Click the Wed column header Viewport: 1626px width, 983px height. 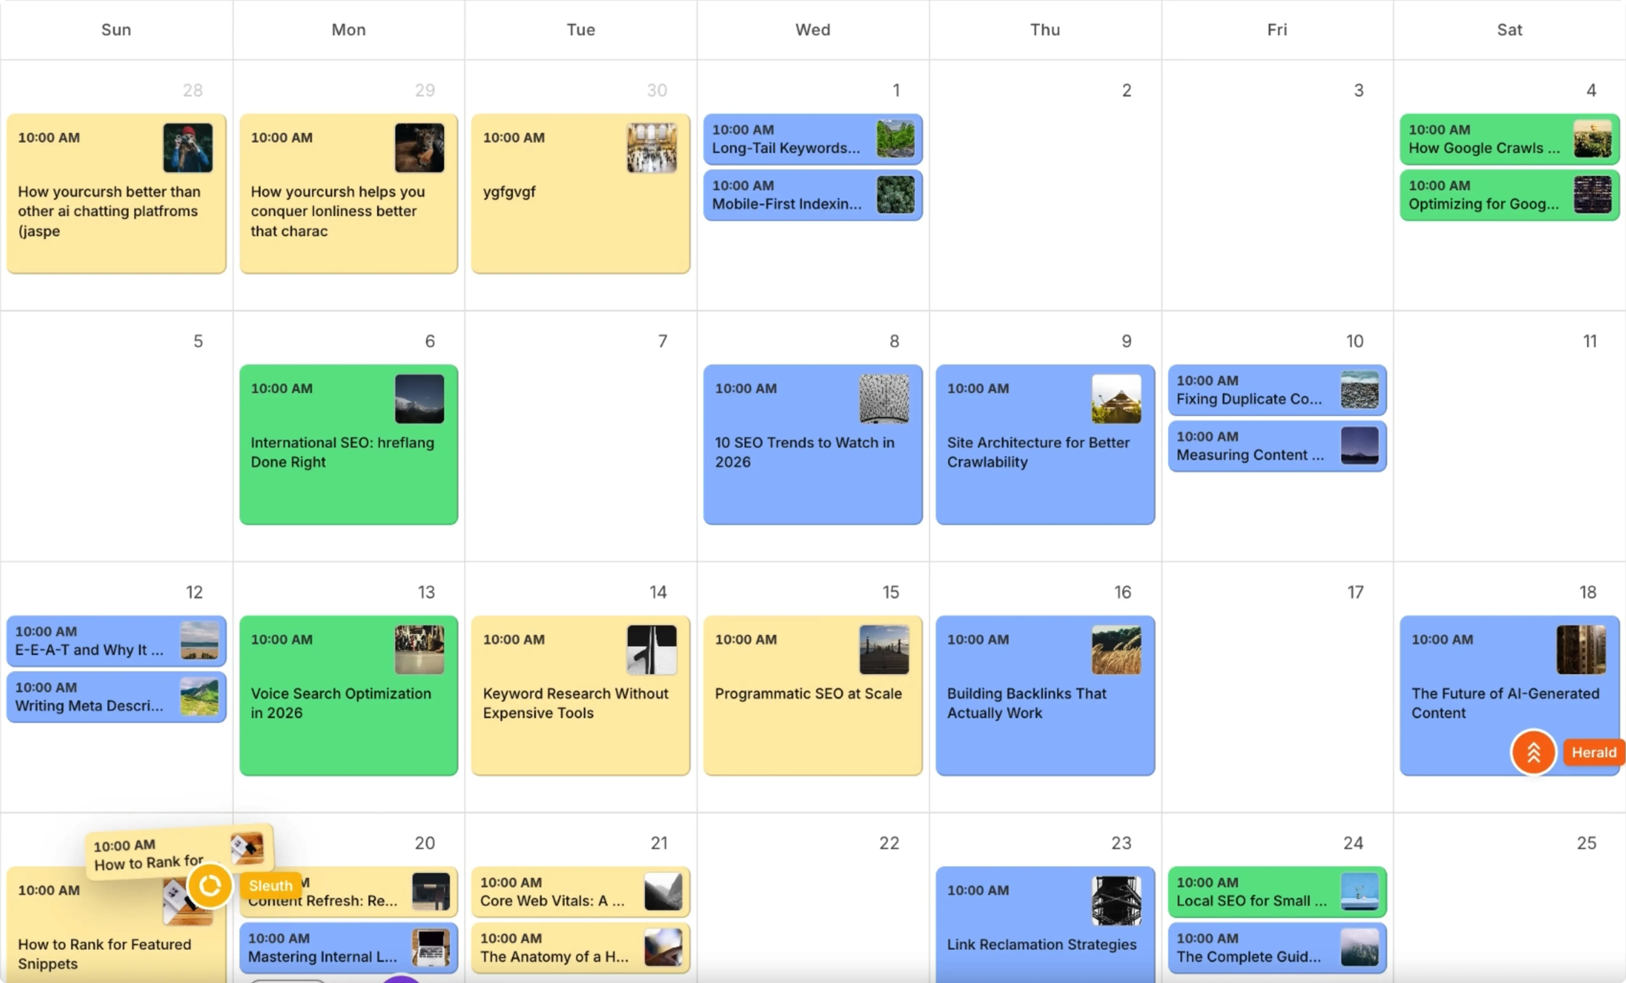pos(813,30)
